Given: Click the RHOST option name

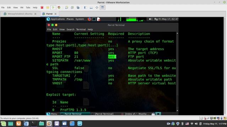Looking at the screenshot, I should click(57, 49).
